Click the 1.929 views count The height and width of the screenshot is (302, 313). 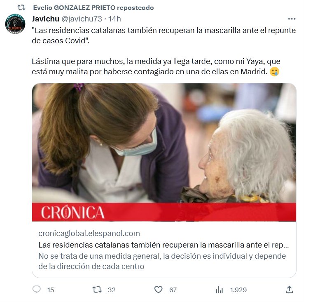tap(238, 290)
